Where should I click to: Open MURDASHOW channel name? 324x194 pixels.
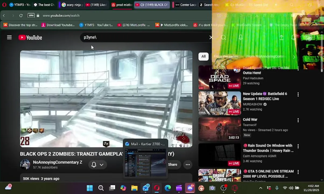[252, 104]
